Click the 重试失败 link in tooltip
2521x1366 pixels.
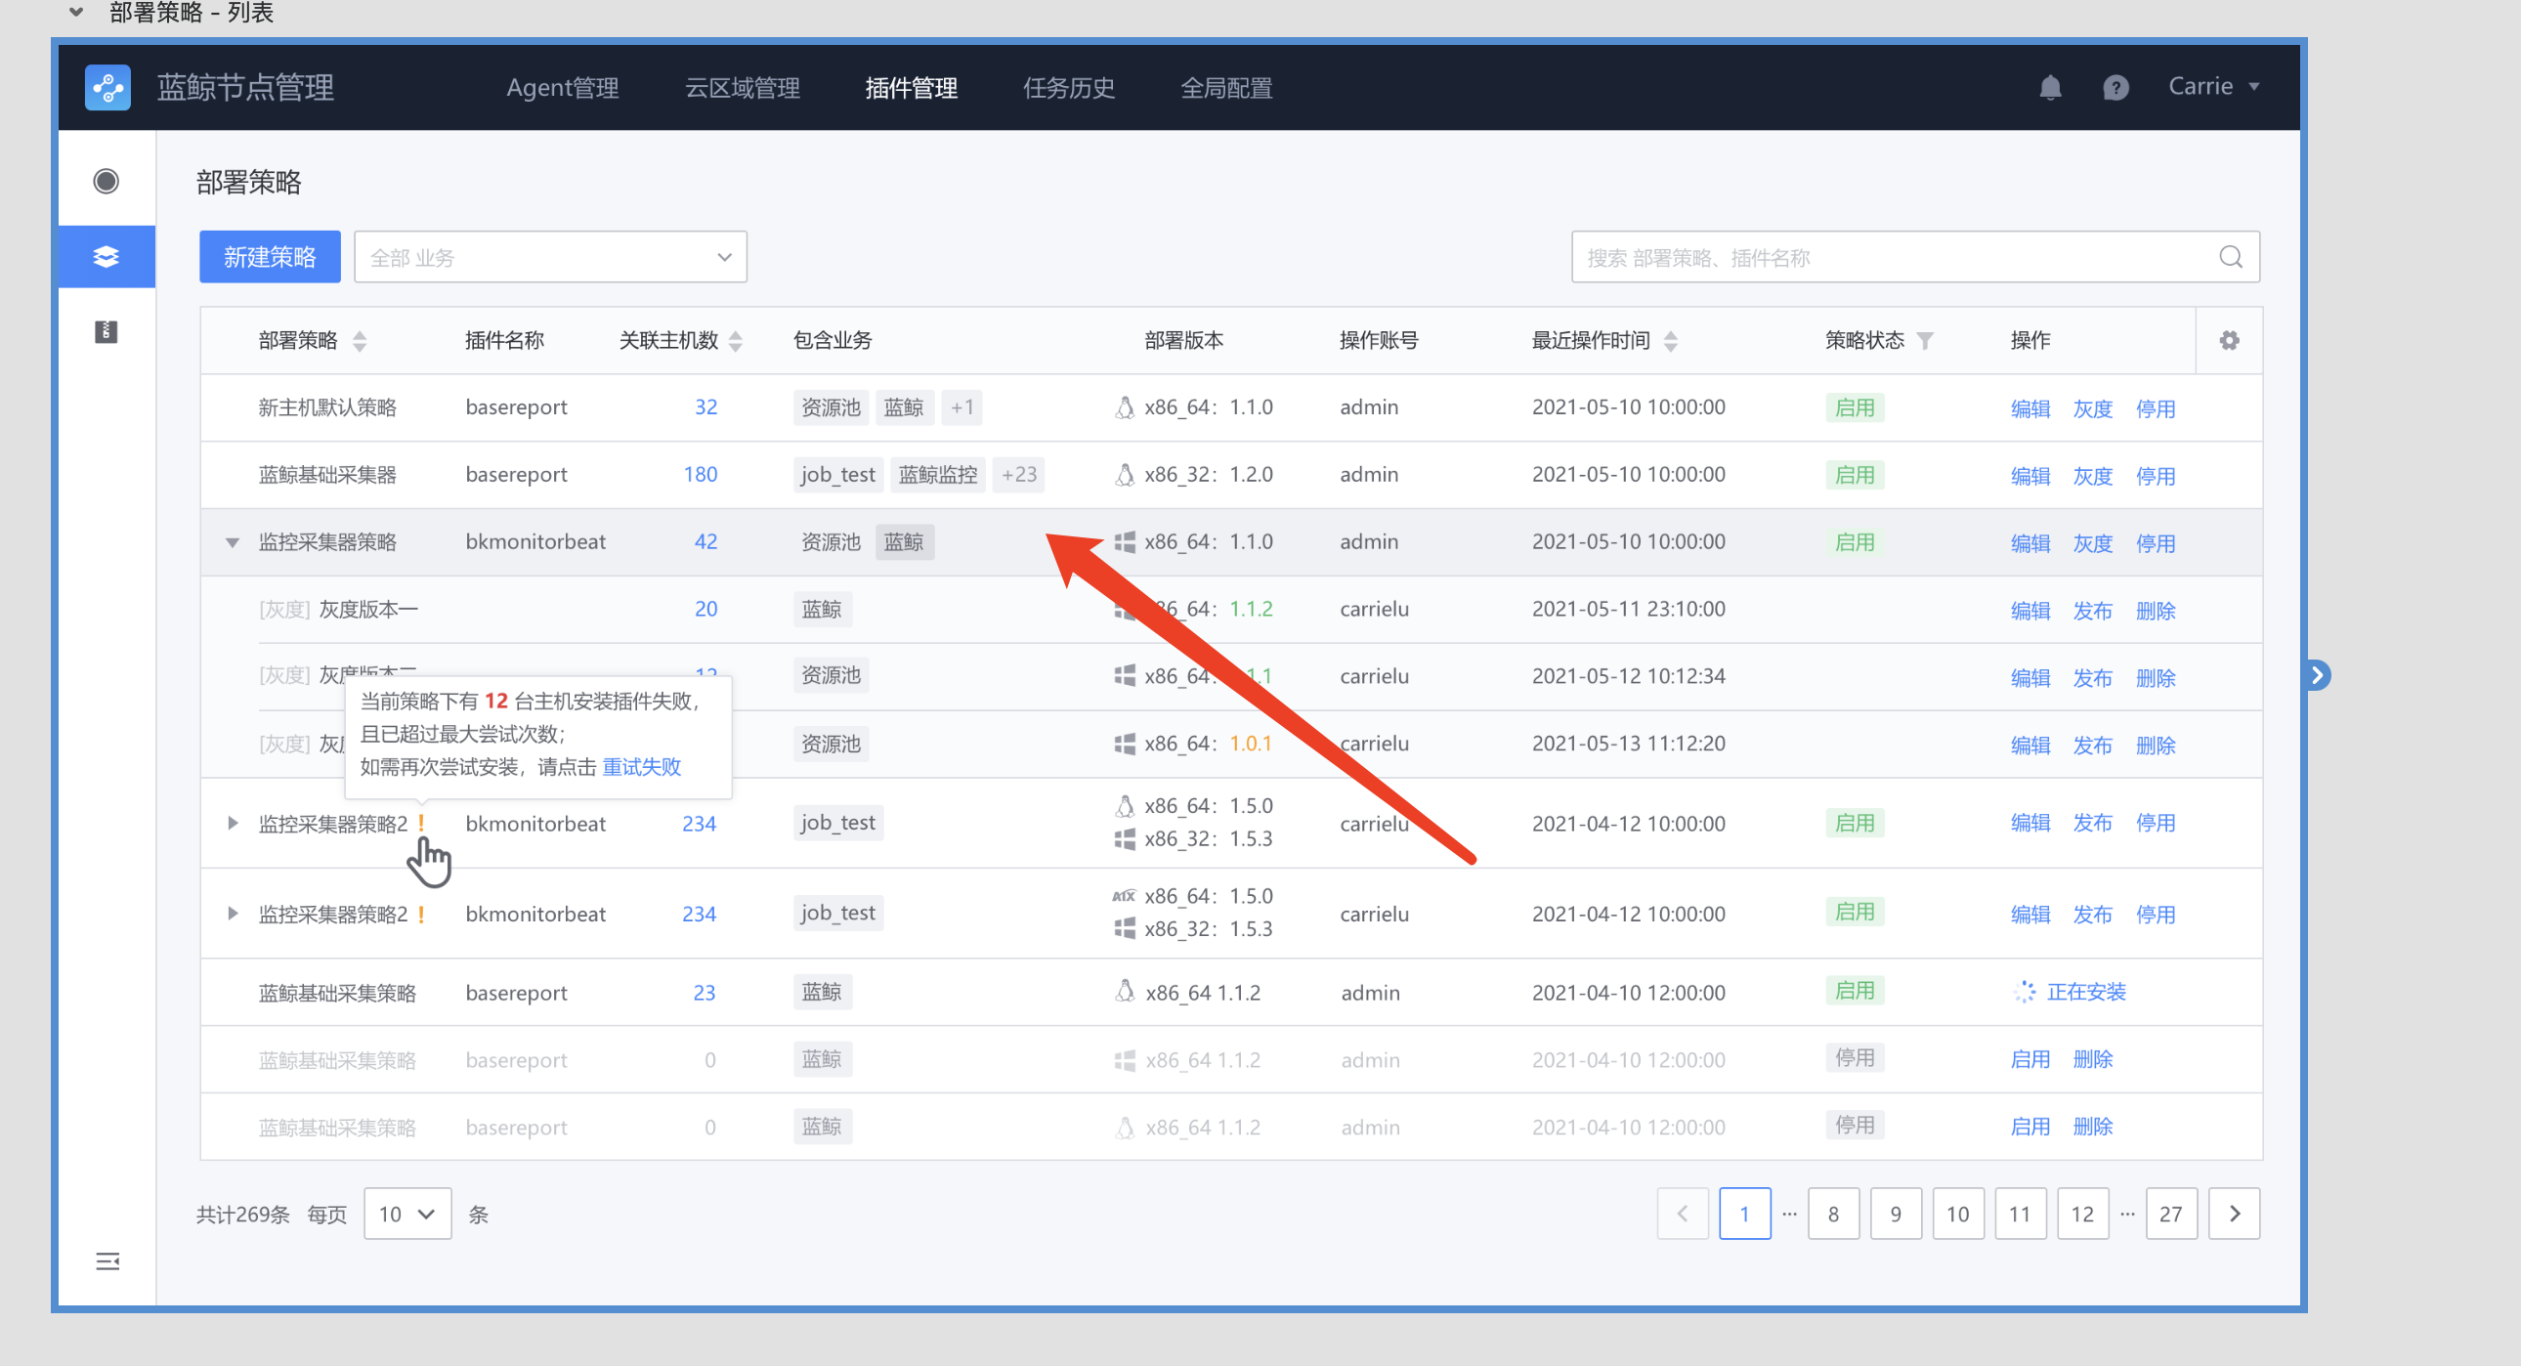(x=641, y=766)
